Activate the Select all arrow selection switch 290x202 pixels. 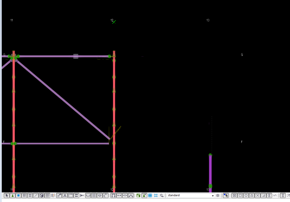(7, 195)
